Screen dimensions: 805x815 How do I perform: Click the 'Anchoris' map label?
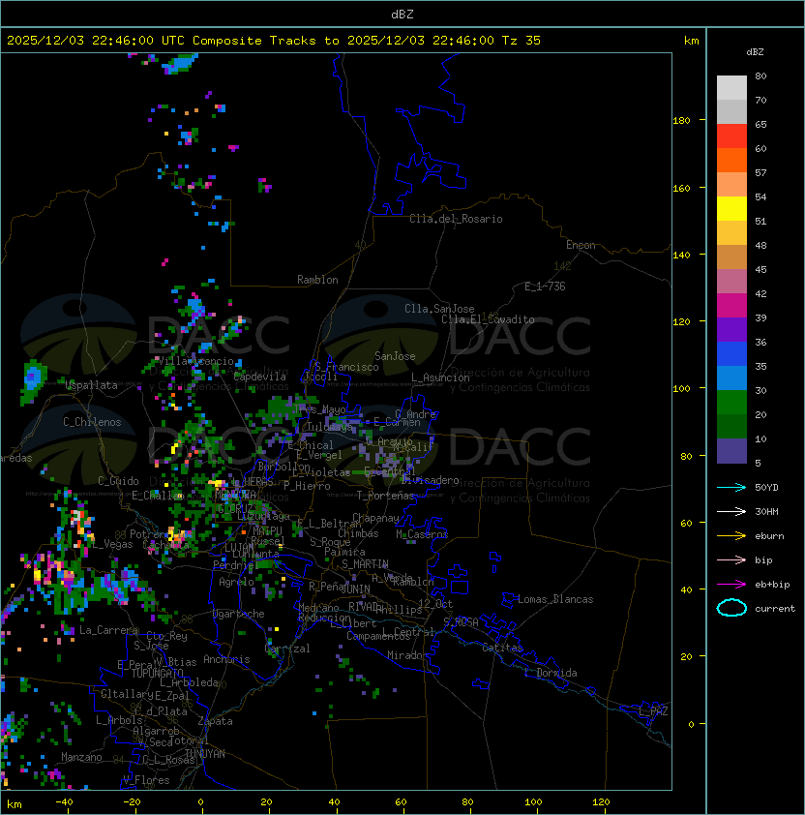point(226,659)
